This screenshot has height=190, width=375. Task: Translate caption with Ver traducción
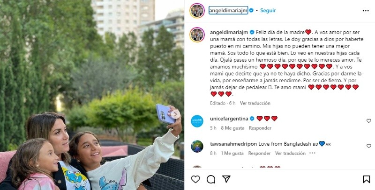pyautogui.click(x=255, y=103)
